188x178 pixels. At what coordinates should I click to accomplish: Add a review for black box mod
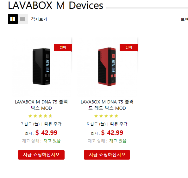pos(53,124)
